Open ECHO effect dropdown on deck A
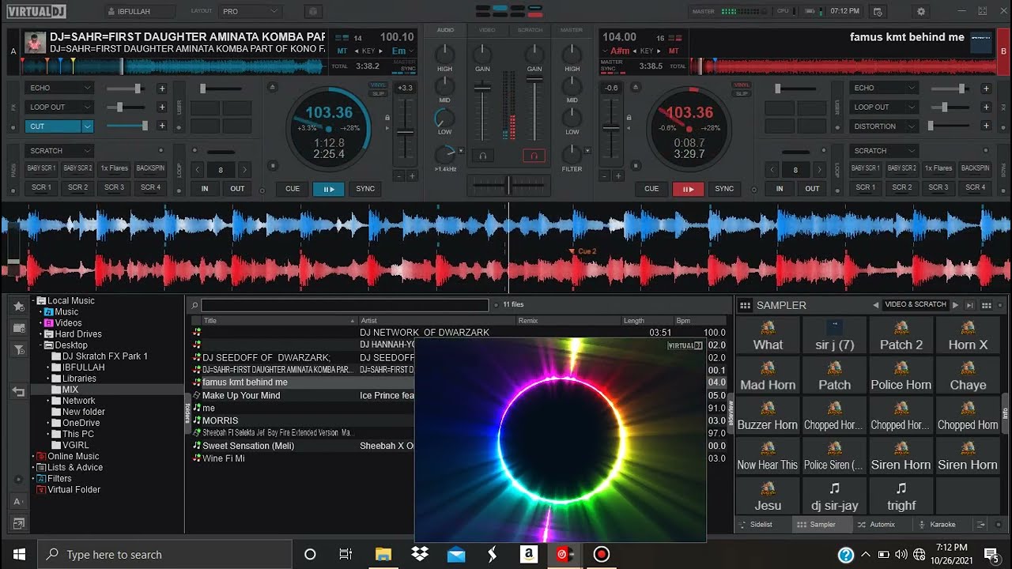The width and height of the screenshot is (1012, 569). [59, 88]
